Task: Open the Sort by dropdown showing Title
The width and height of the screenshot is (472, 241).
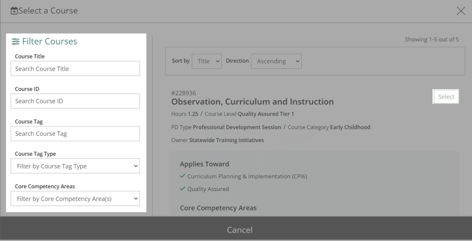Action: 206,61
